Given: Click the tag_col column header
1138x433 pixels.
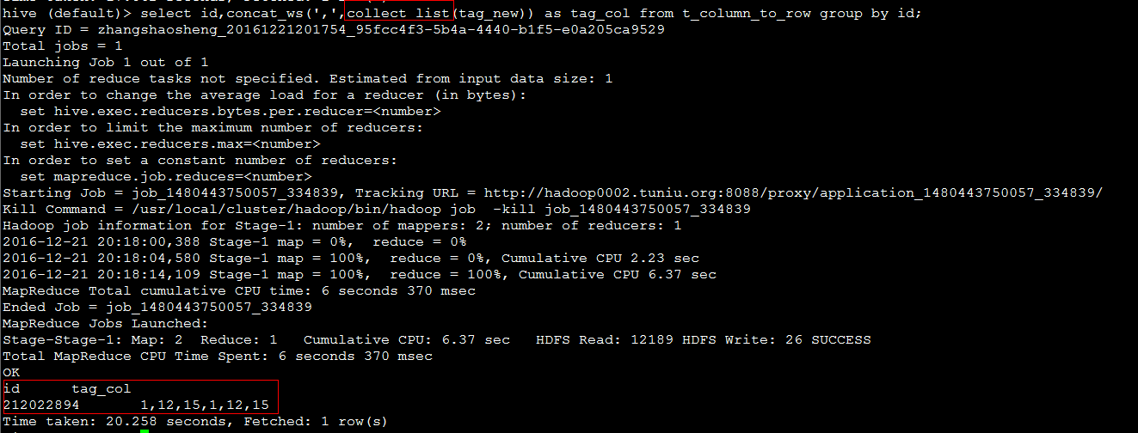Looking at the screenshot, I should 101,388.
